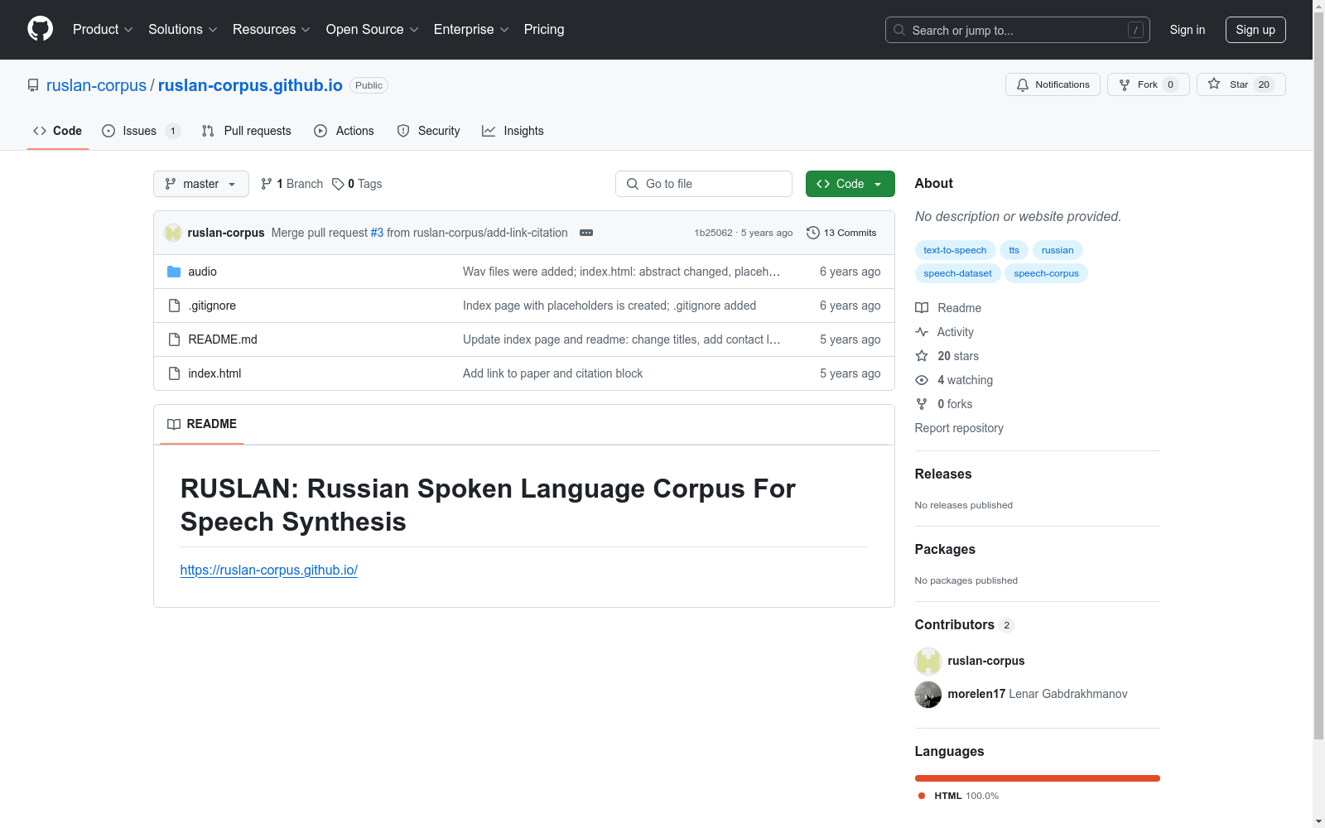This screenshot has width=1325, height=828.
Task: Click the text-to-speech topic tag
Action: coord(955,250)
